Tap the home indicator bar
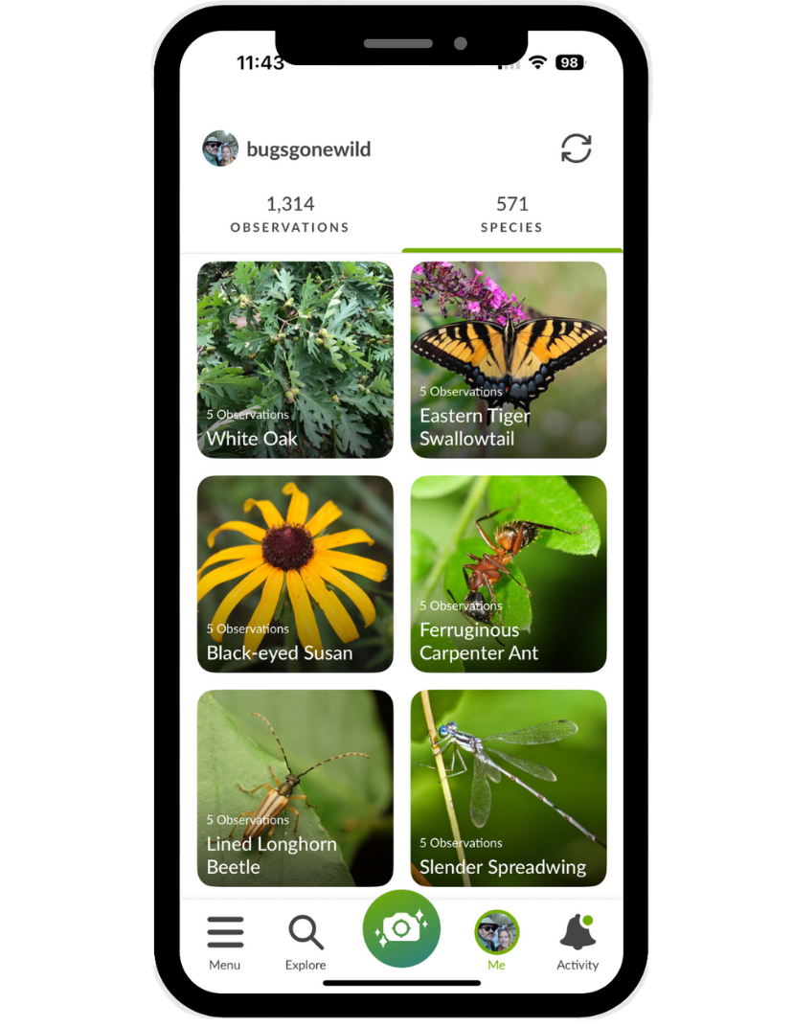Viewport: 793px width, 1027px height. click(x=401, y=983)
